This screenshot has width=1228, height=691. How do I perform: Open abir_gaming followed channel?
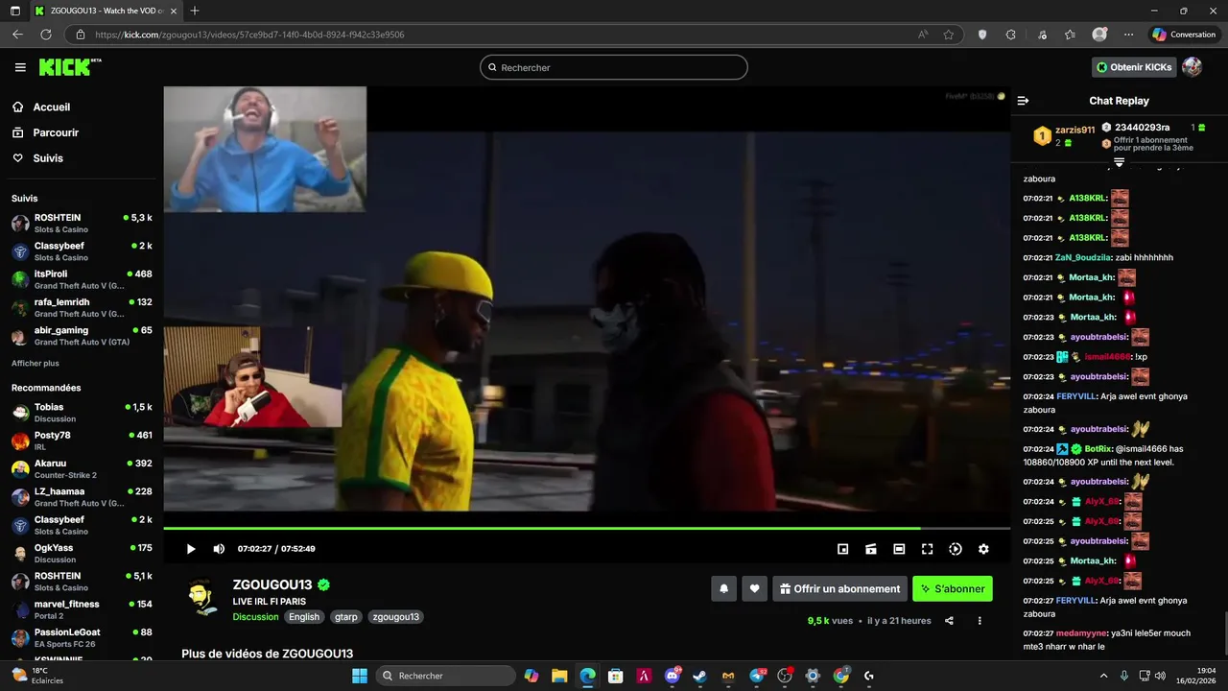(x=82, y=336)
